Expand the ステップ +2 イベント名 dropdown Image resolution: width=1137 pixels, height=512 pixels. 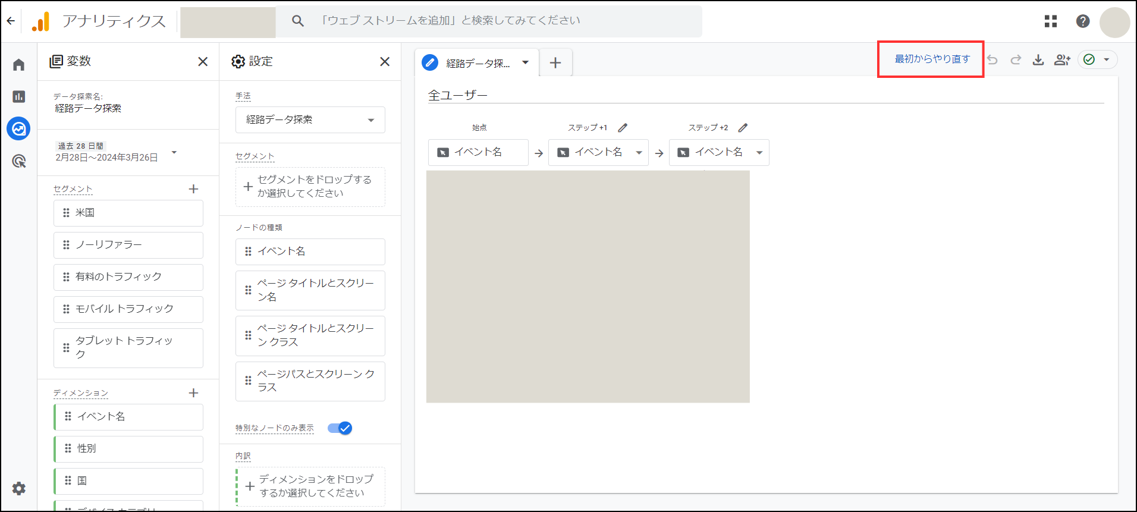pos(759,153)
